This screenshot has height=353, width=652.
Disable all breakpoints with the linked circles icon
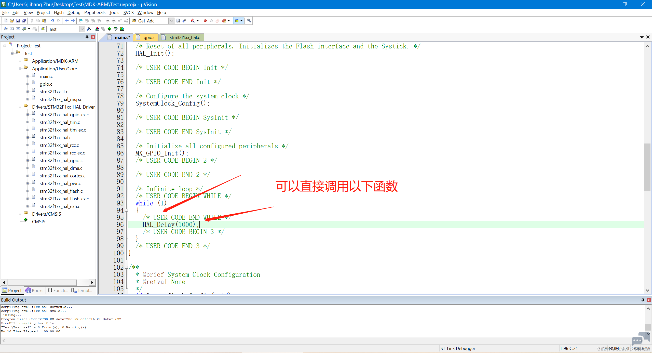(x=218, y=21)
